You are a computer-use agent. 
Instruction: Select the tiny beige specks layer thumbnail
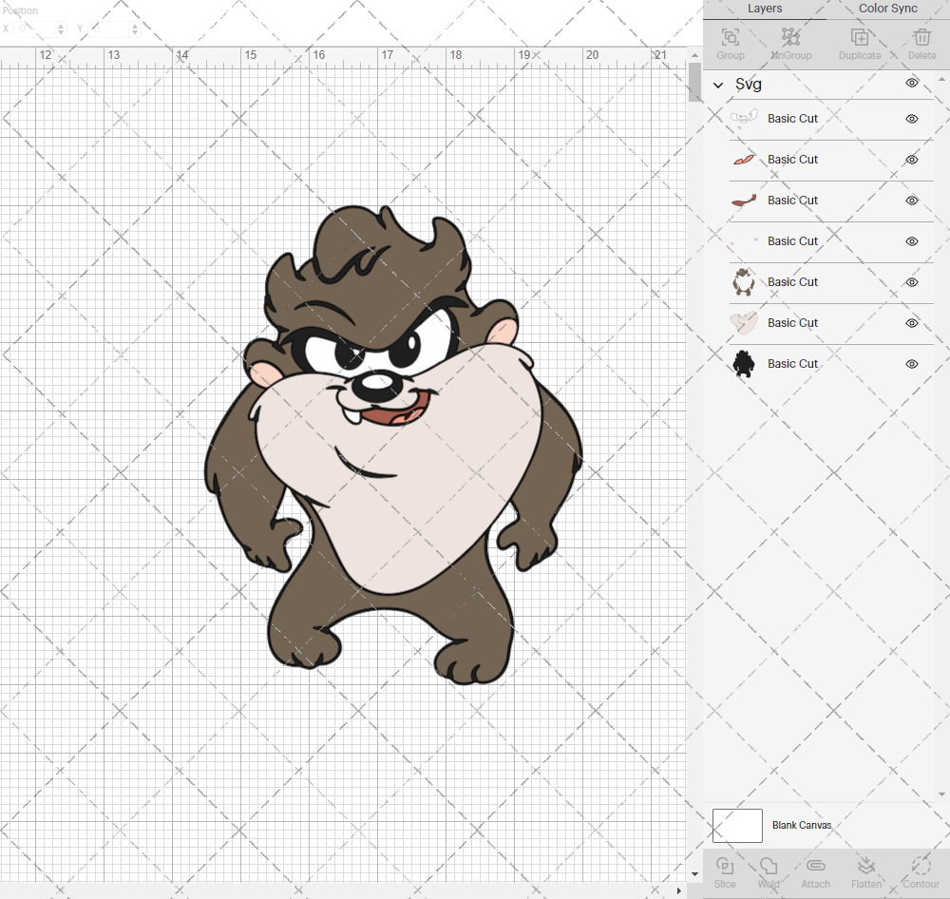[744, 241]
